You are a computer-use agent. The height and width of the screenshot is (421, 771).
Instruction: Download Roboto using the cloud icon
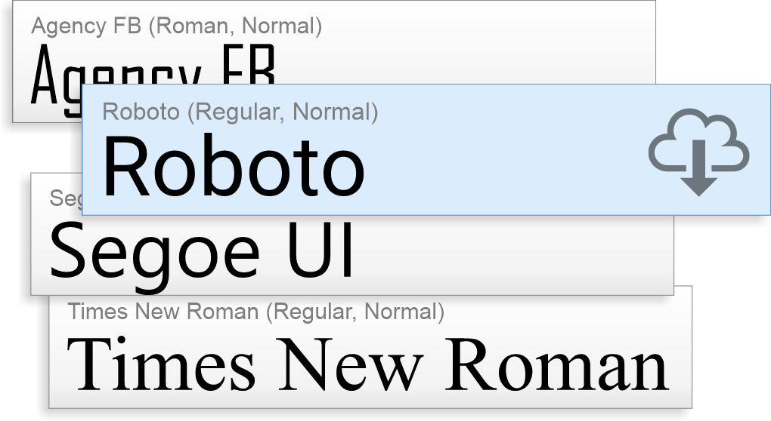tap(698, 152)
